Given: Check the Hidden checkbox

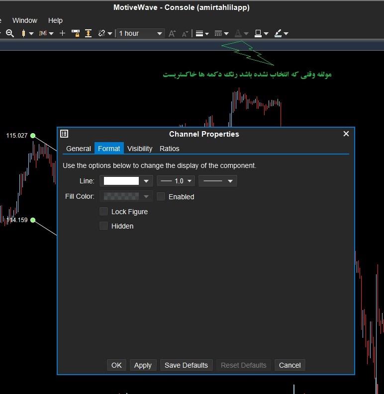Looking at the screenshot, I should coord(103,226).
